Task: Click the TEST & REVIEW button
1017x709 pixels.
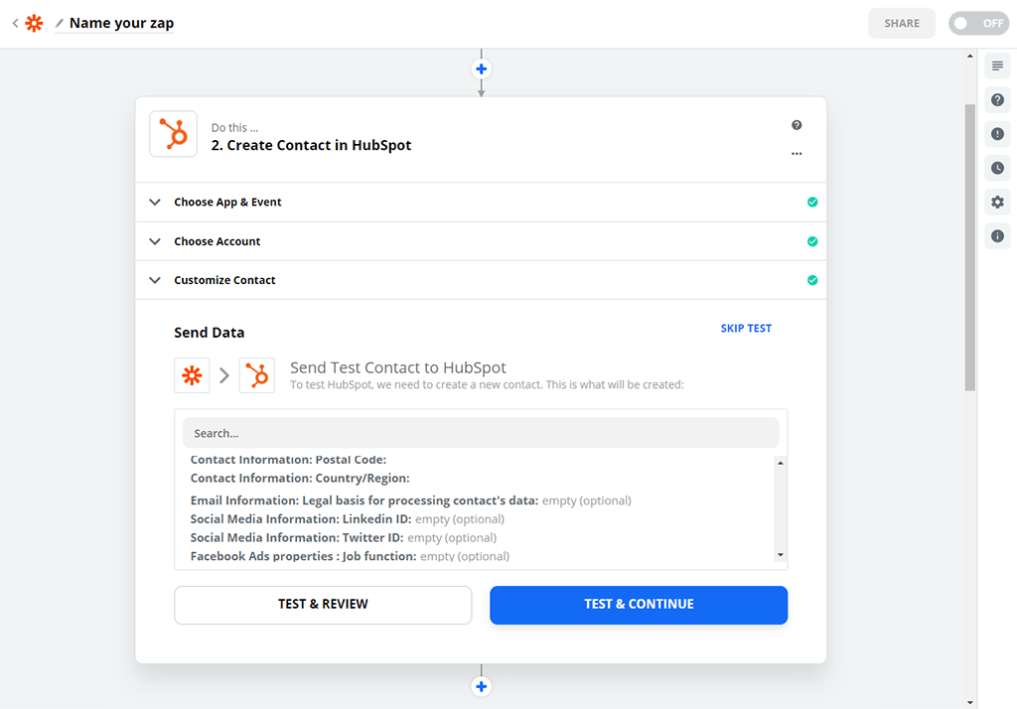Action: 323,605
